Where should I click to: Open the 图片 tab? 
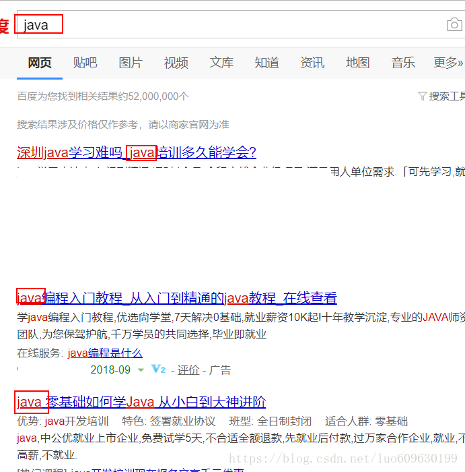(x=131, y=63)
